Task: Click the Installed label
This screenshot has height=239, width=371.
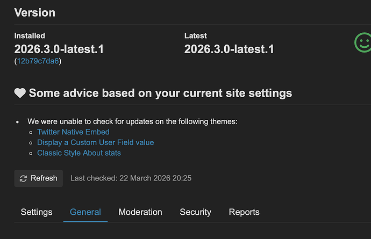Action: (x=30, y=35)
